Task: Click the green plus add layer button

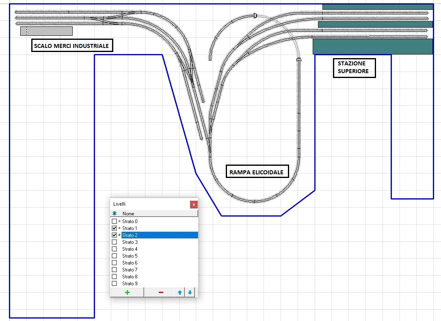Action: 127,293
